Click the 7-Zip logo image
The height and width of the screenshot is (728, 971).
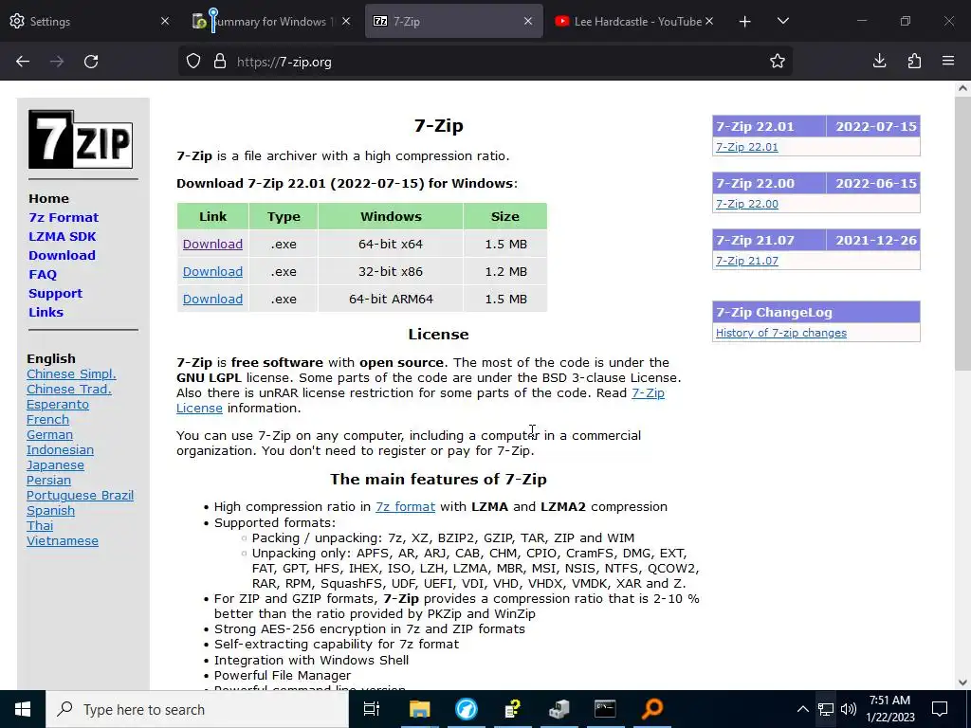point(81,139)
